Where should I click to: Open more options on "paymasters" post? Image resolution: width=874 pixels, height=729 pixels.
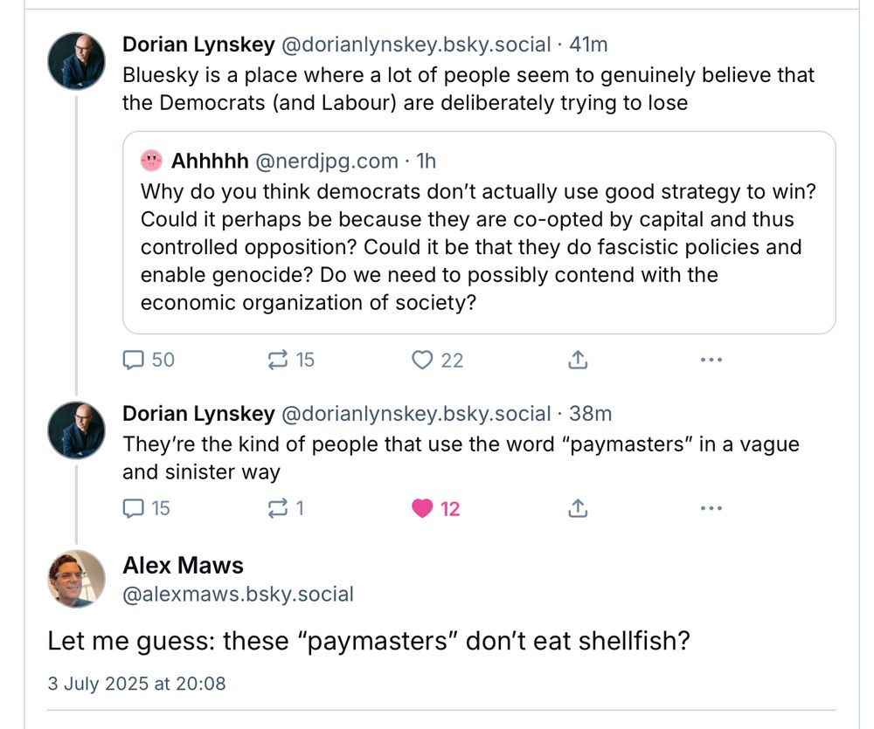(x=712, y=507)
